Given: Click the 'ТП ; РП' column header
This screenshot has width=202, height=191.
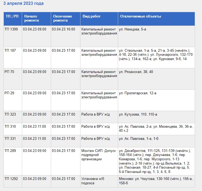Looking at the screenshot, I should tap(12, 16).
